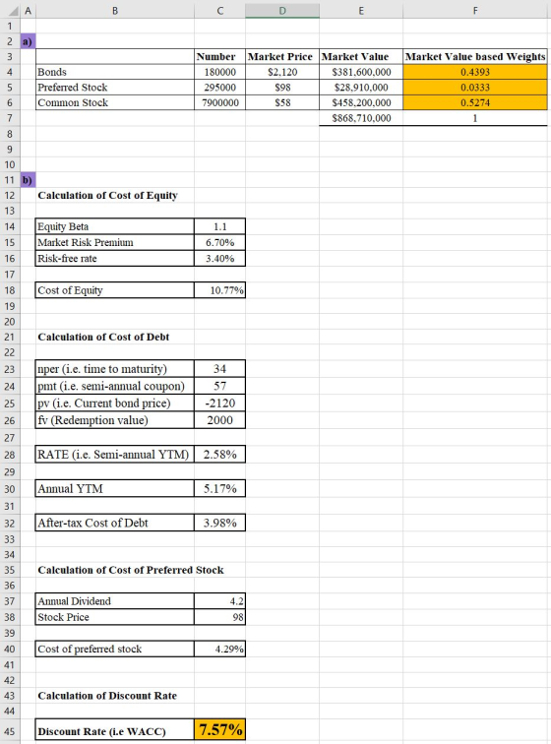This screenshot has height=744, width=551.
Task: Click Market Risk Premium value 6.70%
Action: (219, 242)
